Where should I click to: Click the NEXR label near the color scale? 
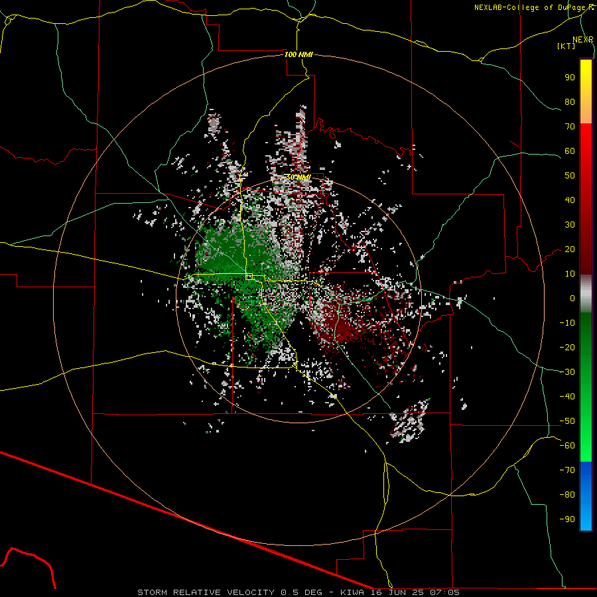582,40
